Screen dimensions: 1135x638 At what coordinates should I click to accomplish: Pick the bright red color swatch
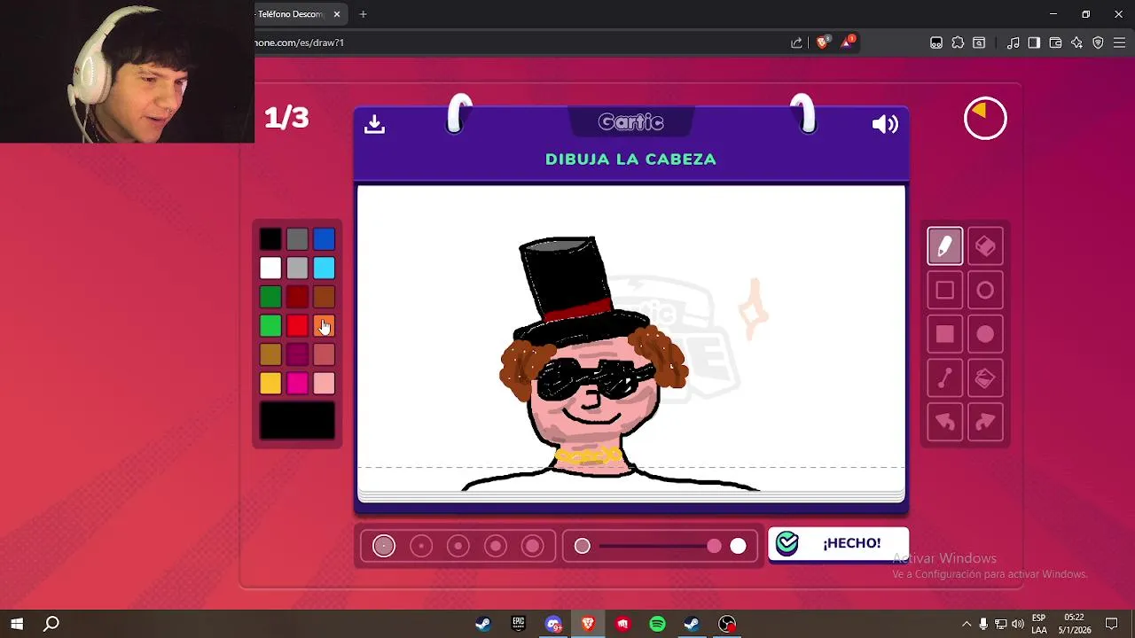click(297, 326)
